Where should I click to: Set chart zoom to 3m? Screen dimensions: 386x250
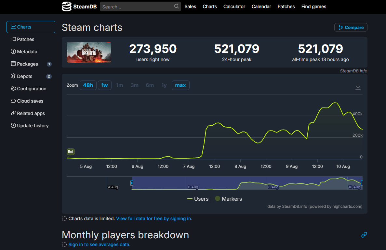click(134, 85)
